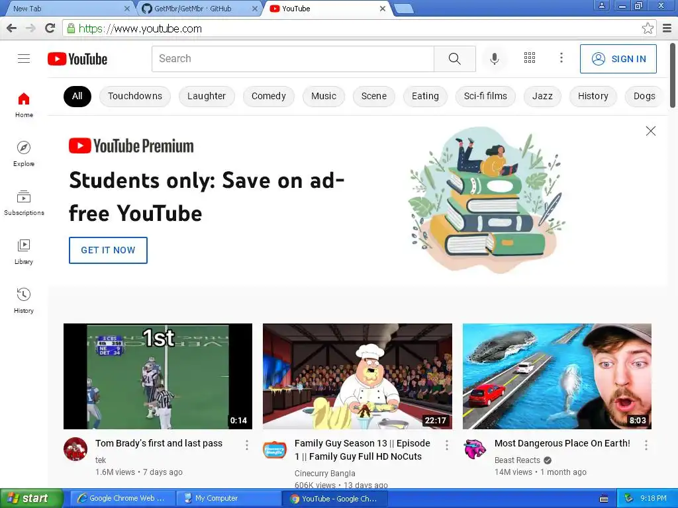Click Beast Reacts channel avatar
The width and height of the screenshot is (678, 508).
tap(475, 449)
